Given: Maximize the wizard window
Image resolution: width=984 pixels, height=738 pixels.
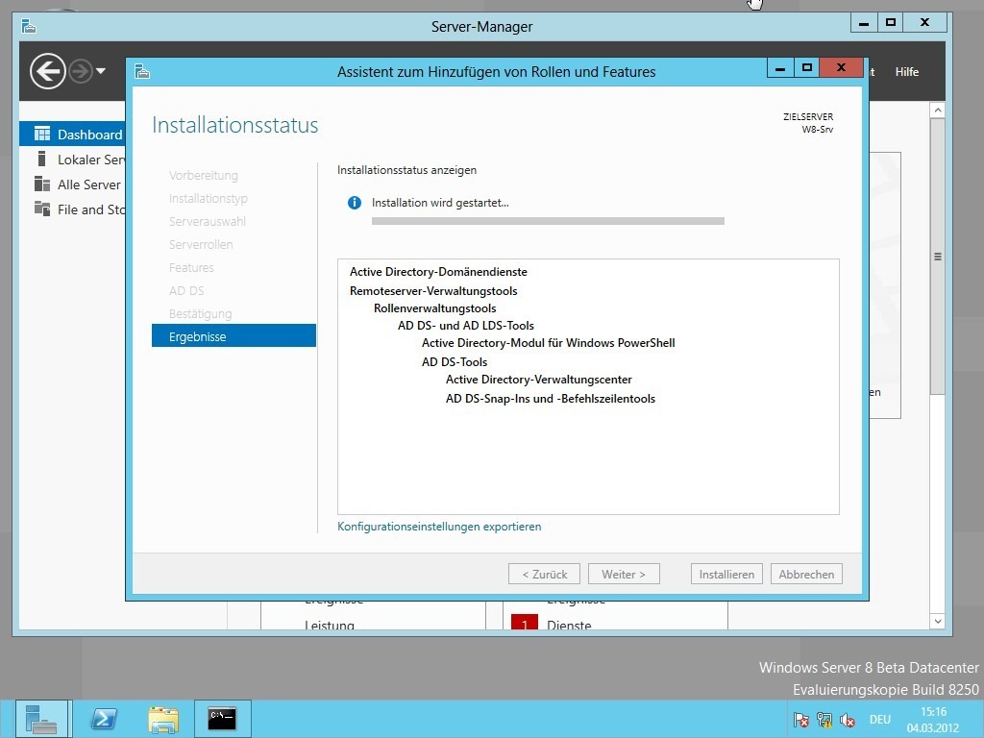Looking at the screenshot, I should 807,68.
